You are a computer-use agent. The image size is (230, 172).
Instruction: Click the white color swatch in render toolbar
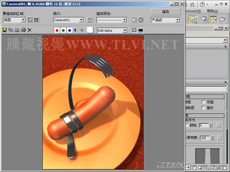90,30
